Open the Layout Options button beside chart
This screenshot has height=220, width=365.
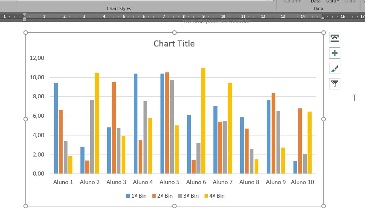335,38
